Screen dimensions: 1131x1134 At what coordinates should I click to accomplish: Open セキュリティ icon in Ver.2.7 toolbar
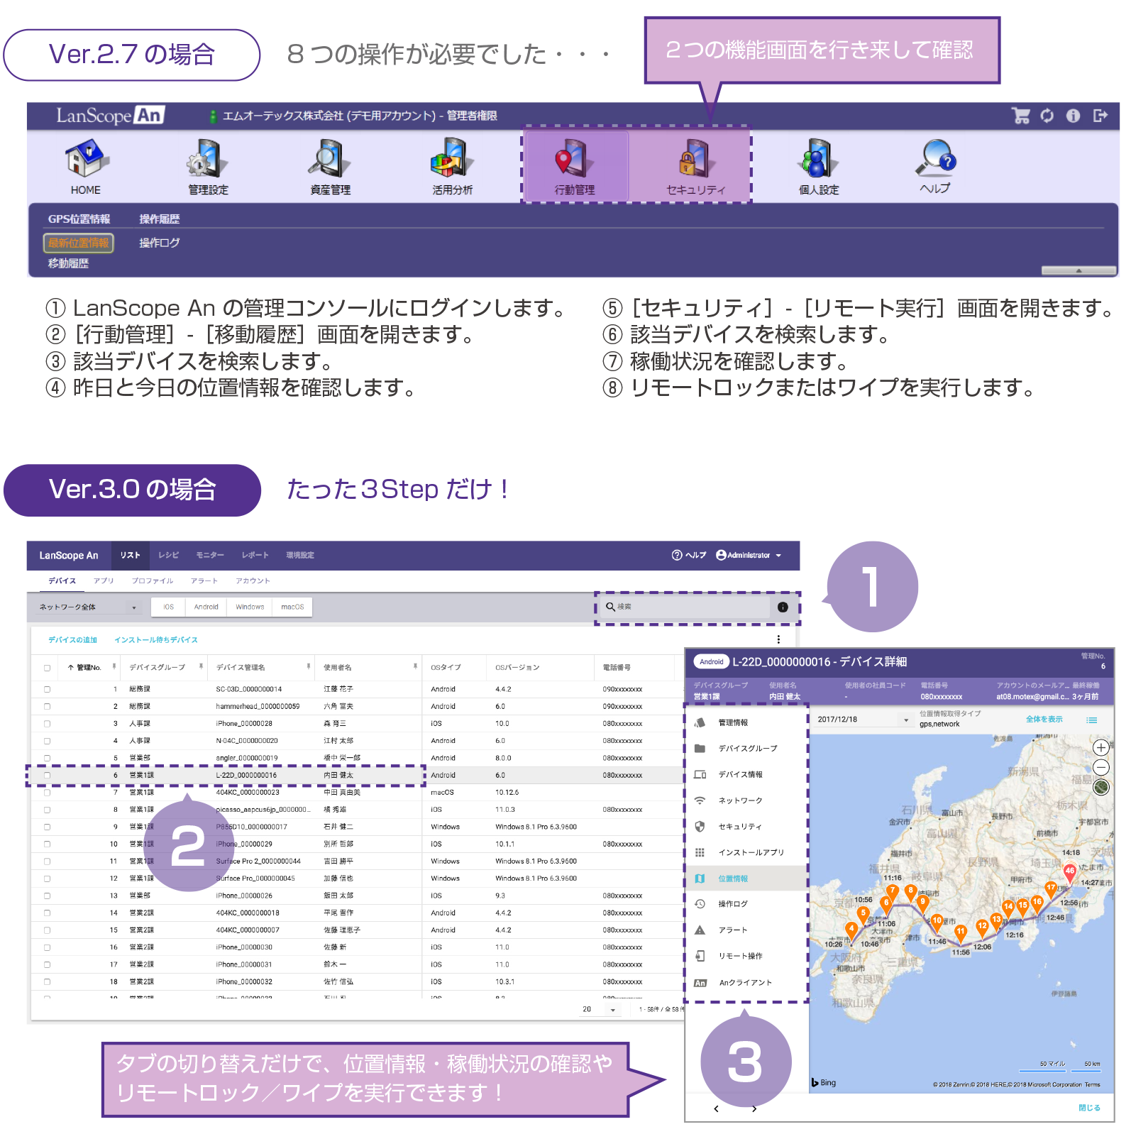pos(695,167)
